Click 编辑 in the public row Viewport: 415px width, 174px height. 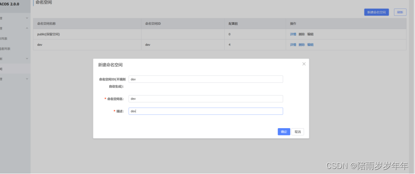coord(310,34)
